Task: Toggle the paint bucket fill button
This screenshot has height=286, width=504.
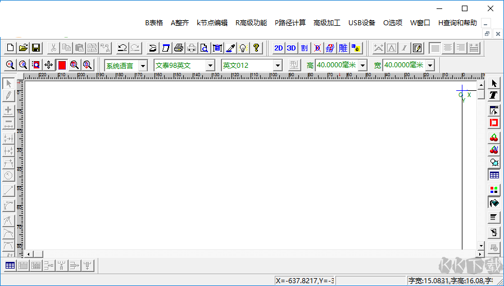Action: (x=494, y=203)
